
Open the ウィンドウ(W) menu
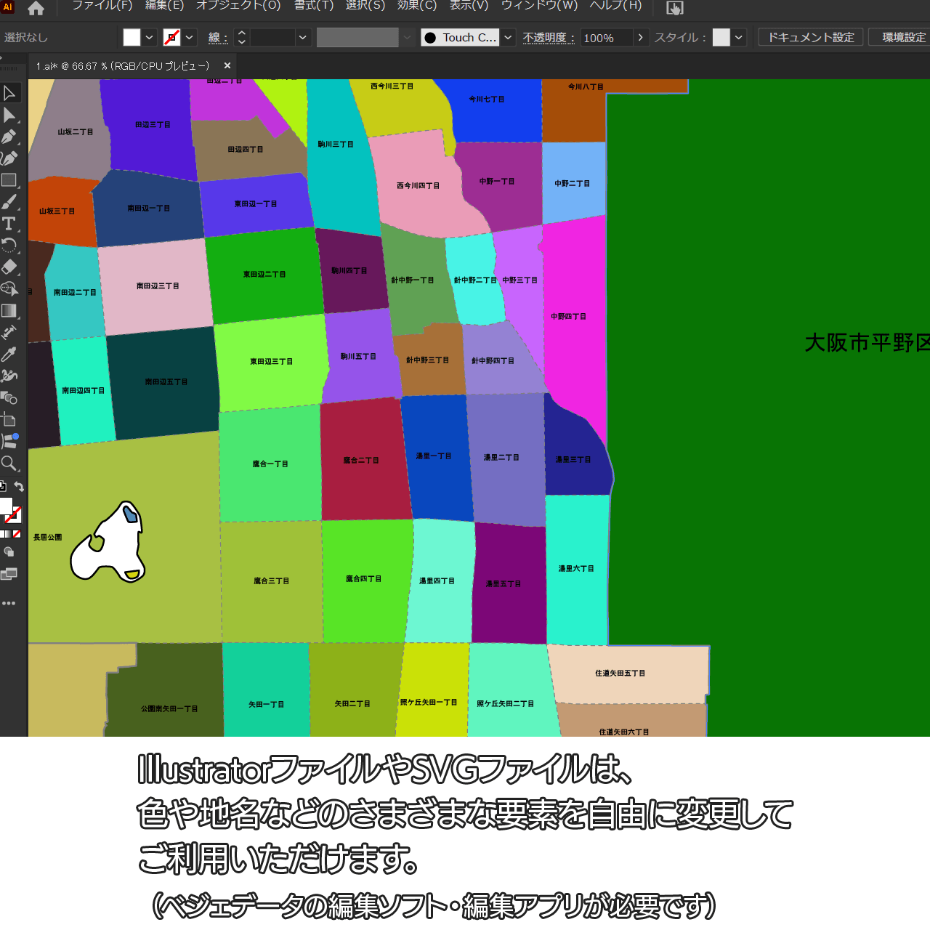tap(539, 6)
